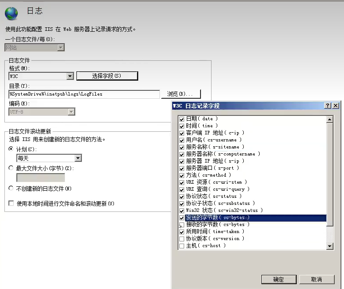The width and height of the screenshot is (344, 289).
Task: Open the 一个日志文件/每 网站 dropdown
Action: (61, 47)
